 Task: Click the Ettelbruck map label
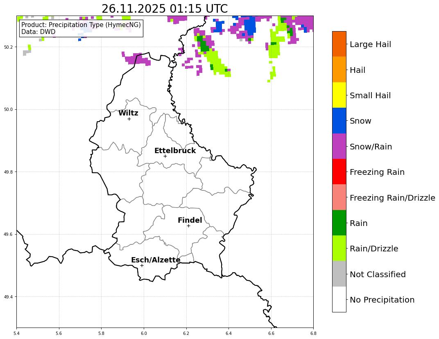coord(175,151)
